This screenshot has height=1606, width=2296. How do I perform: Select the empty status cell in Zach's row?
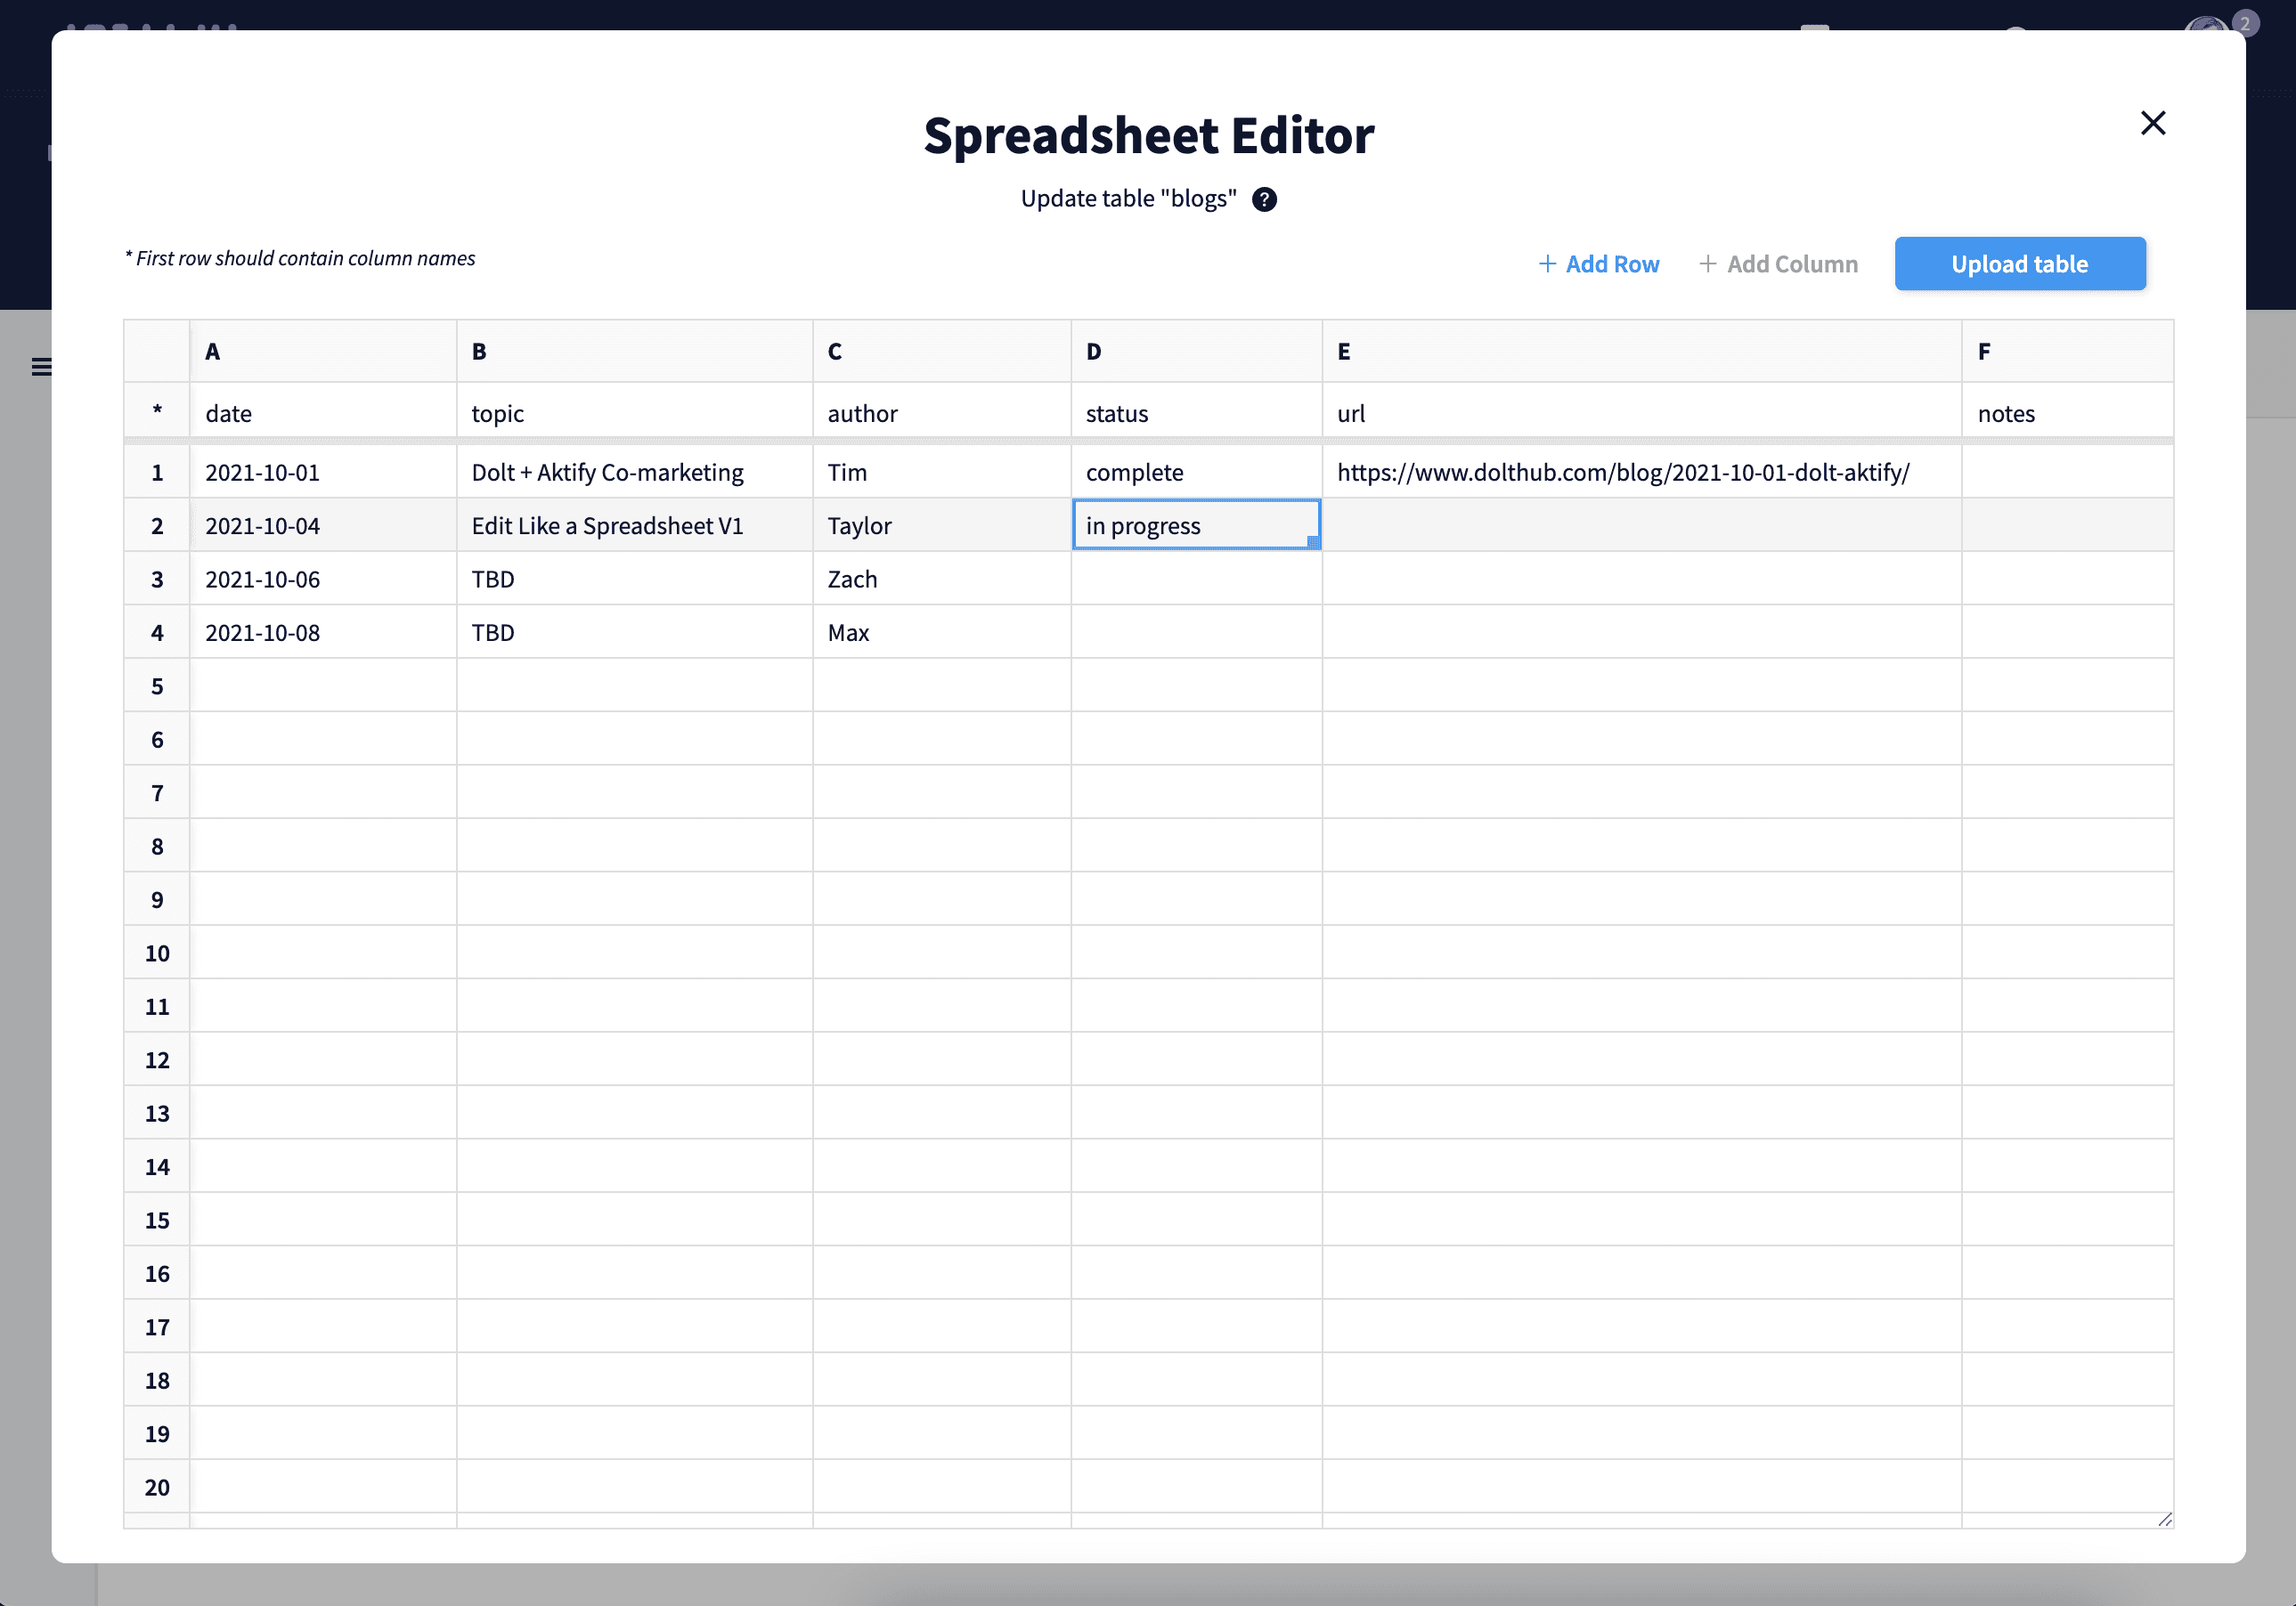click(1196, 579)
